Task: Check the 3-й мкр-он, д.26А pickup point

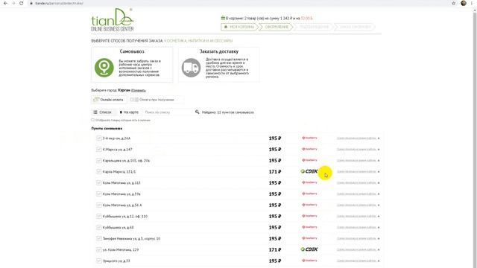Action: (99, 138)
